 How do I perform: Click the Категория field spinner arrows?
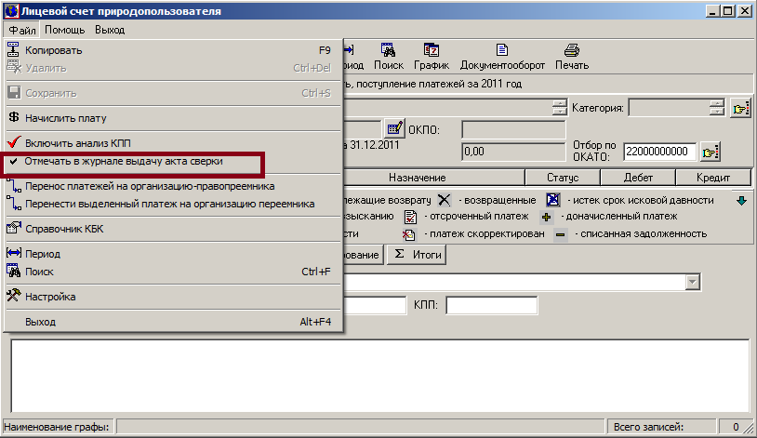click(x=715, y=108)
